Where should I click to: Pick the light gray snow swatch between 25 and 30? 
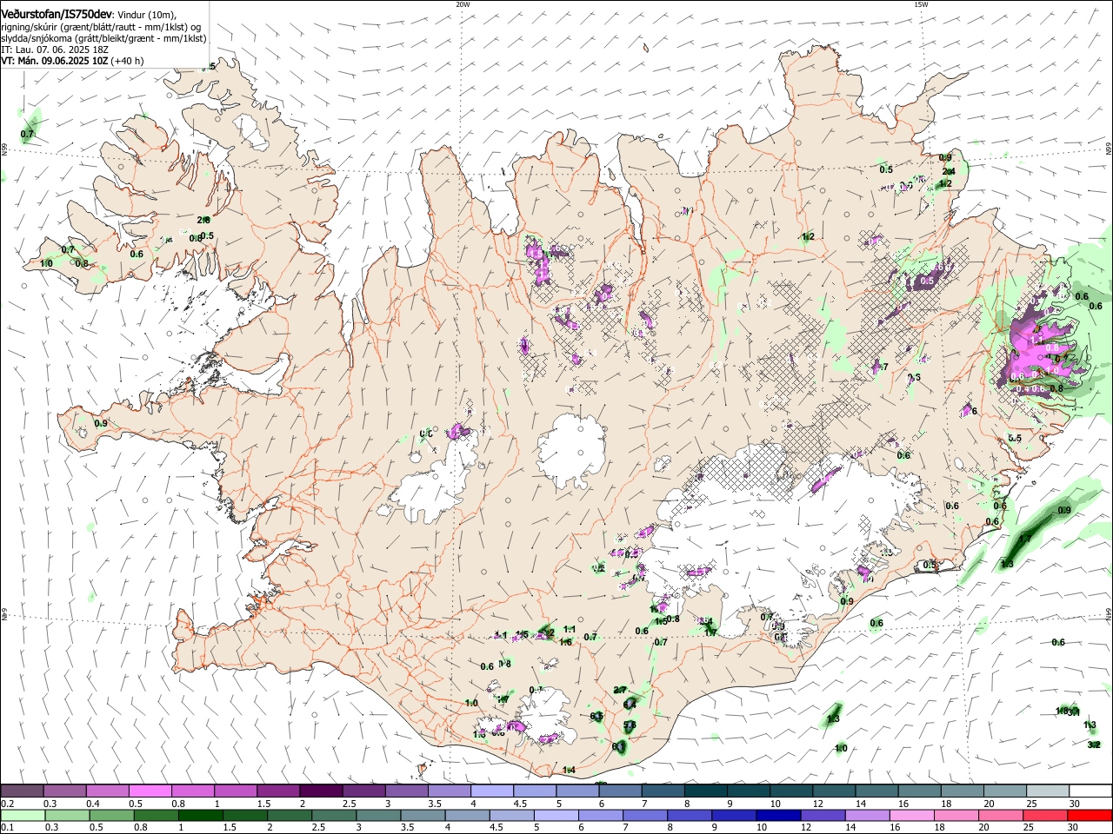1049,791
